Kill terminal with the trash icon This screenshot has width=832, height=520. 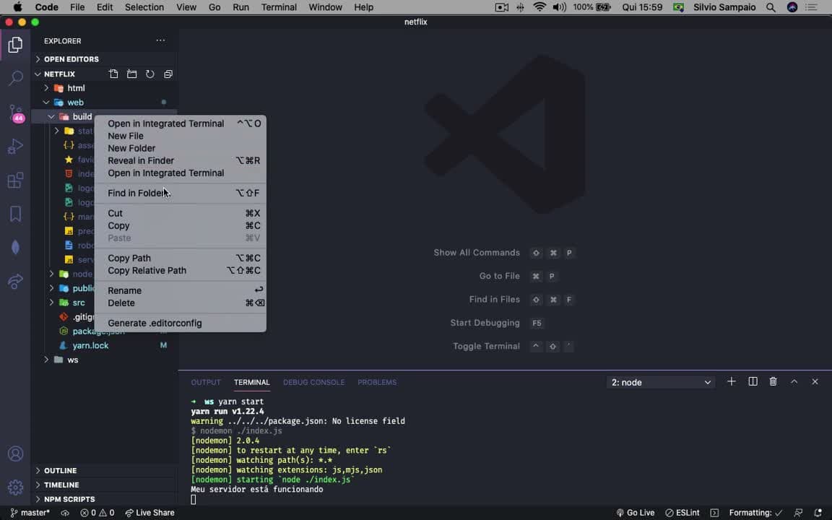click(x=773, y=381)
